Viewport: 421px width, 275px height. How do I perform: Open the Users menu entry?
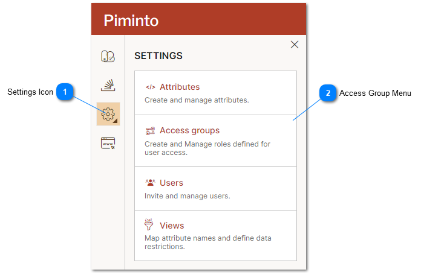point(215,189)
